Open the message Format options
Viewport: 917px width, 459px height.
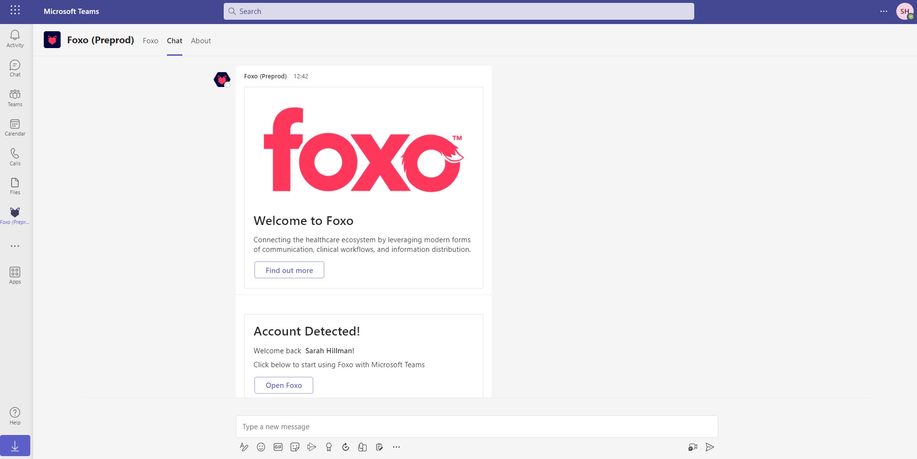point(244,447)
